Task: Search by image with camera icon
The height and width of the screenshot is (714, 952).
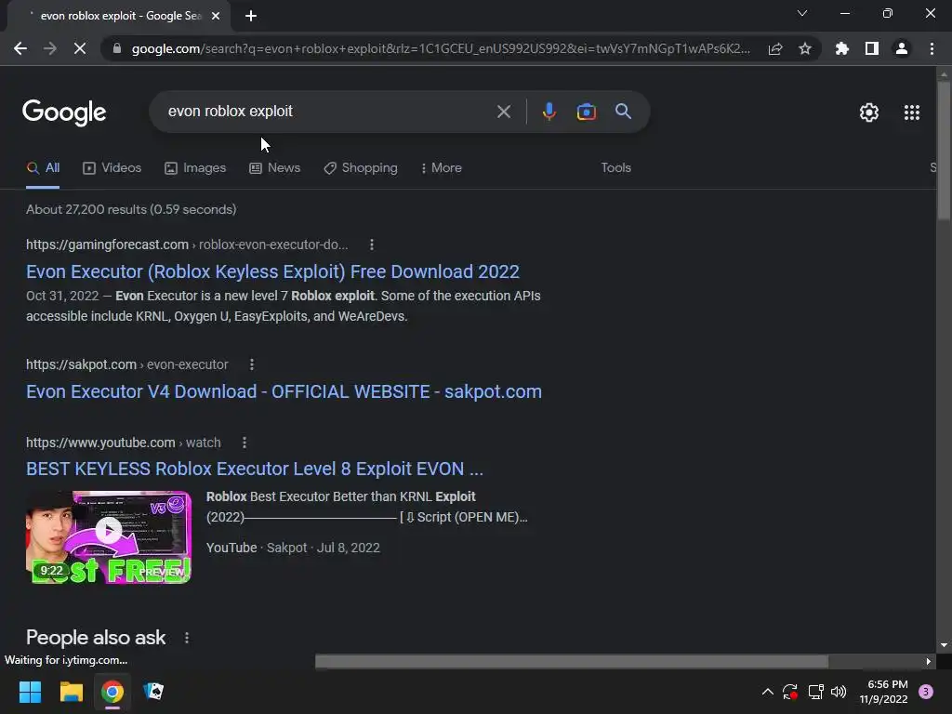Action: tap(587, 112)
